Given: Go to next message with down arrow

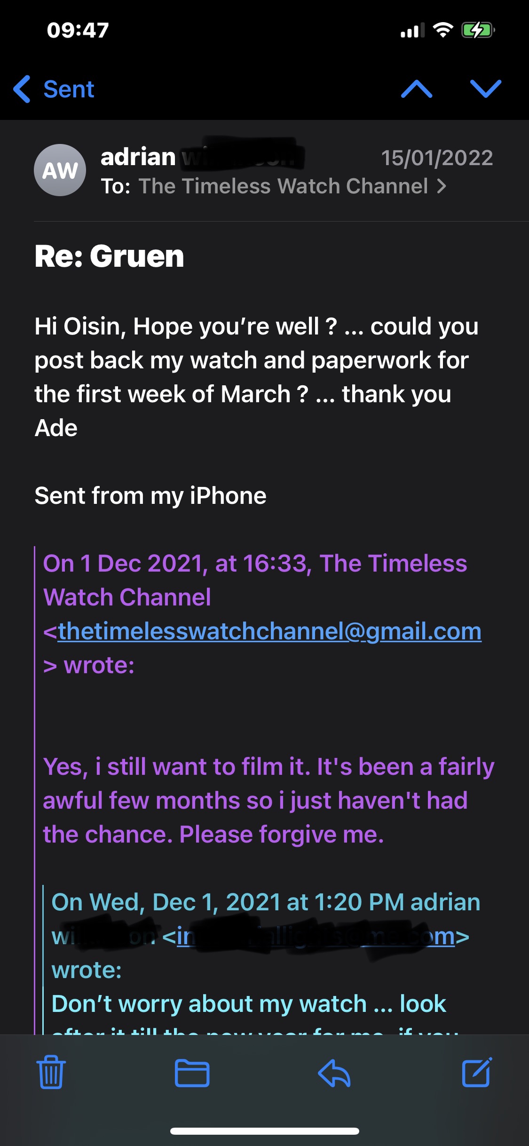Looking at the screenshot, I should (x=486, y=89).
